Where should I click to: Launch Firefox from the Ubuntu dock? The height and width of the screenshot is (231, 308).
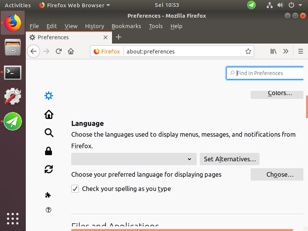pos(13,23)
